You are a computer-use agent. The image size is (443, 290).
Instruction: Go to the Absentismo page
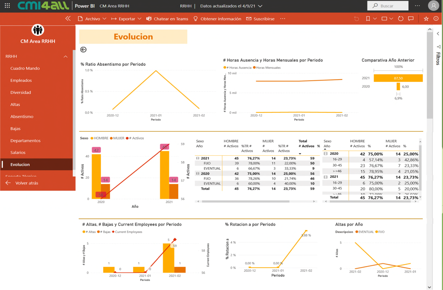coord(22,116)
